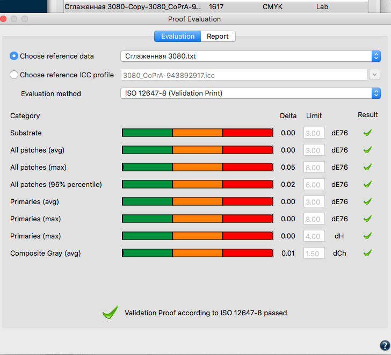
Task: Click the Primaries (avg) result checkmark
Action: coord(367,201)
